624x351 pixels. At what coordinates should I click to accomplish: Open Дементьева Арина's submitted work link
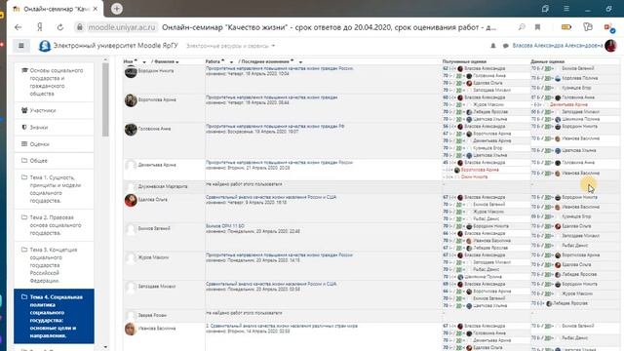click(x=280, y=163)
